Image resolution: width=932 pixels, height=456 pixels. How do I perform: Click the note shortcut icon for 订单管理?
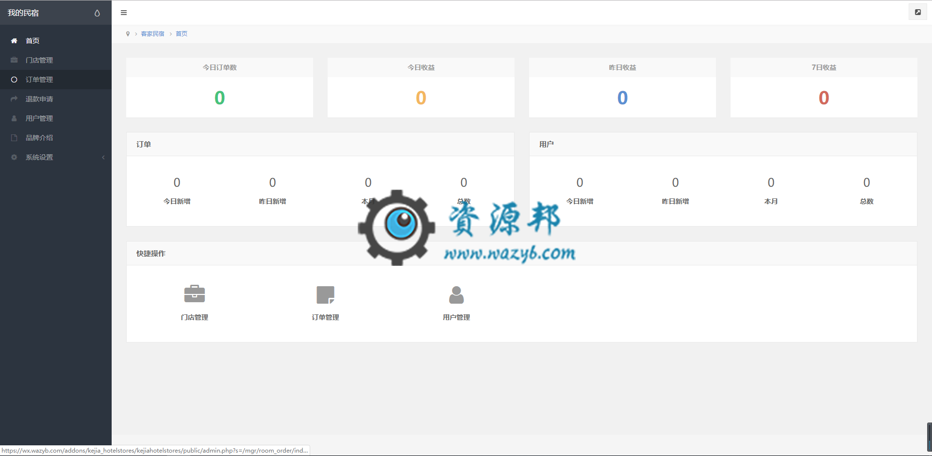click(x=326, y=294)
